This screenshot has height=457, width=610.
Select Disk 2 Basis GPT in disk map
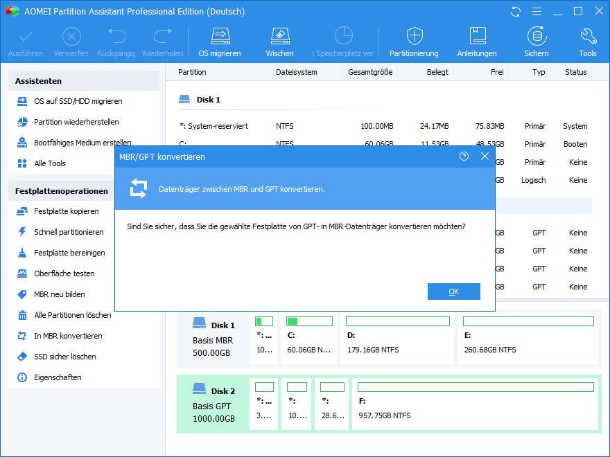[214, 404]
